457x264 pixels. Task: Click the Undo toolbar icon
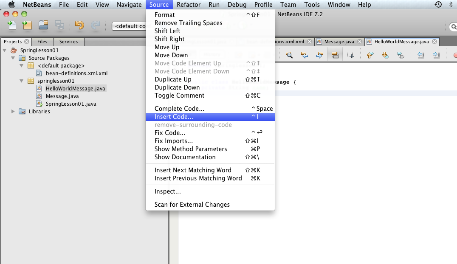79,25
